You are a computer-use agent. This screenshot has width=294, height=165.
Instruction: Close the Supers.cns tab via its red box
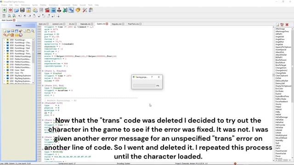point(107,24)
